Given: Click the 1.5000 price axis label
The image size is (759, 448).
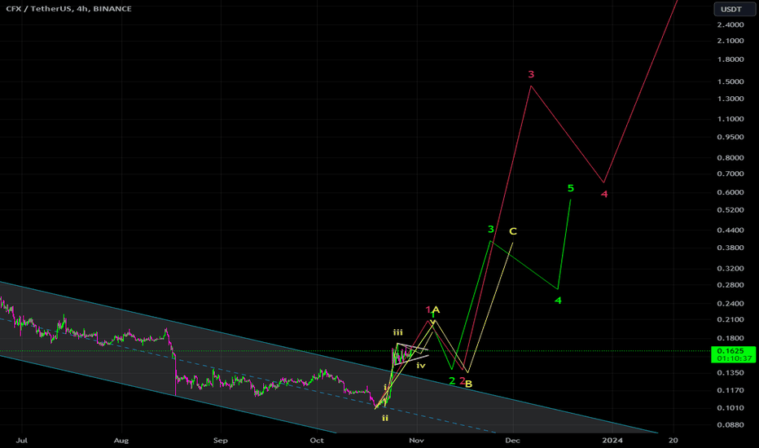Looking at the screenshot, I should click(x=730, y=81).
